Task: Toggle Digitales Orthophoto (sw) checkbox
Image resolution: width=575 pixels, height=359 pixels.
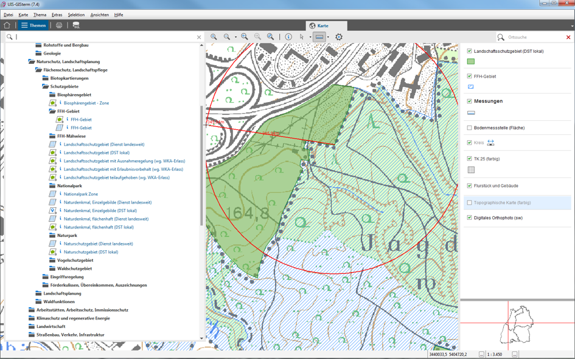Action: (469, 217)
